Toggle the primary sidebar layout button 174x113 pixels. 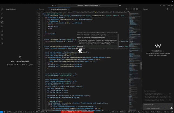(x=161, y=5)
